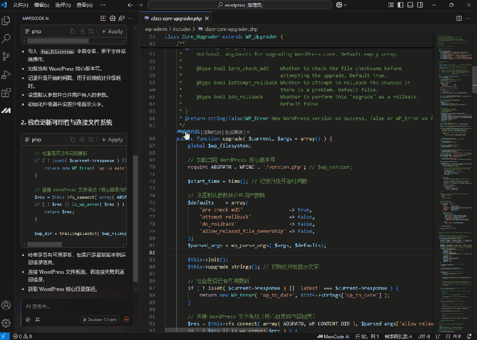477x340 pixels.
Task: Go back with the navigation arrow
Action: click(130, 5)
